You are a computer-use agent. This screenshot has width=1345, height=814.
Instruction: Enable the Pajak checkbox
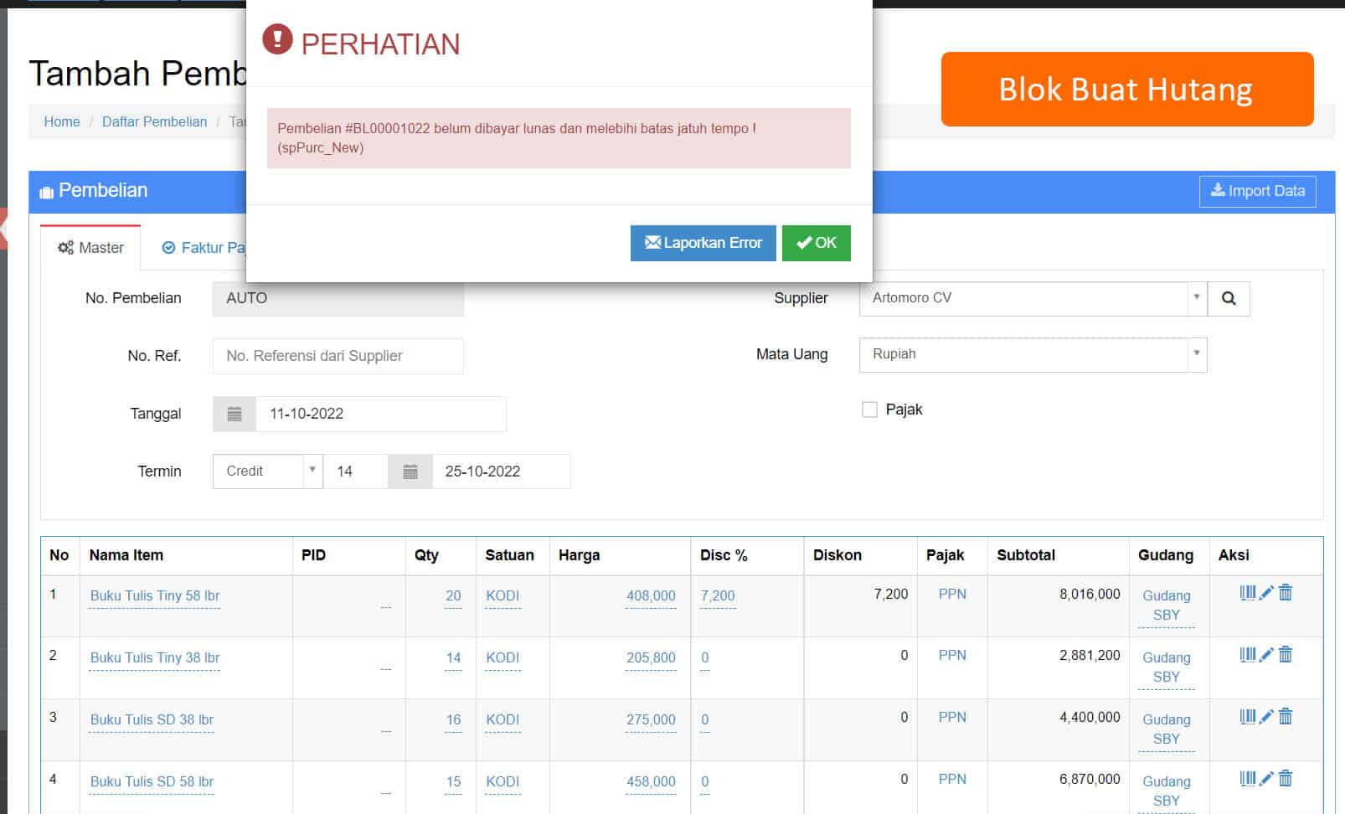pyautogui.click(x=869, y=410)
